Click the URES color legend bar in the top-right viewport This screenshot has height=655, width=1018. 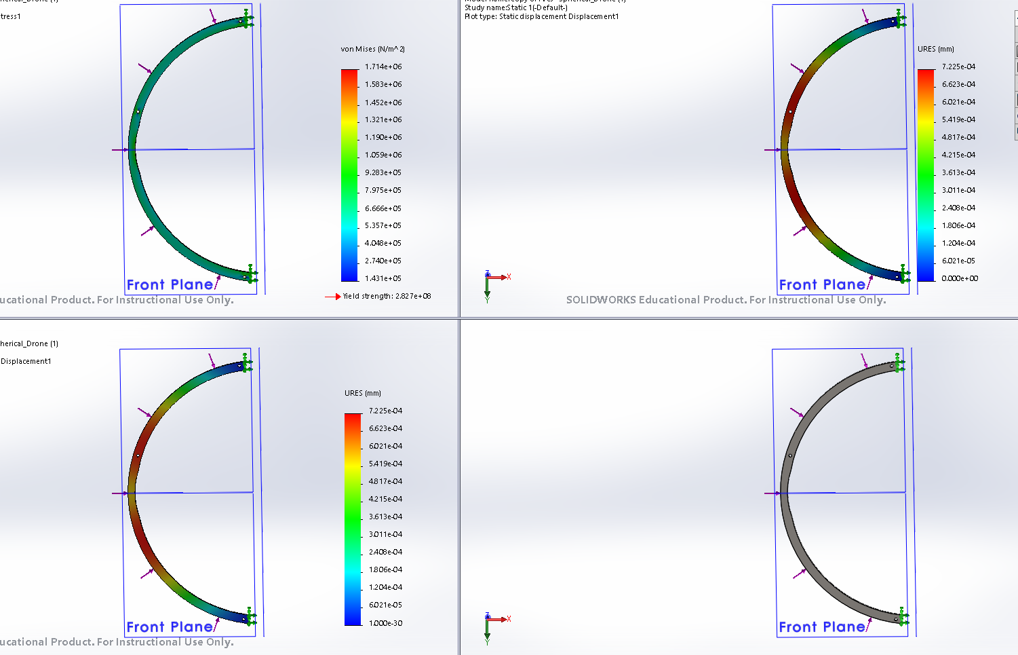(926, 174)
